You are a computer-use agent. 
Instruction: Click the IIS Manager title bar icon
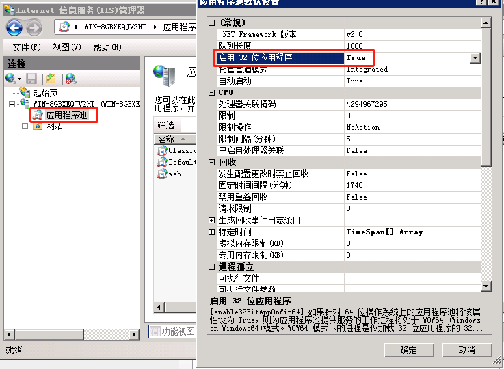[10, 10]
